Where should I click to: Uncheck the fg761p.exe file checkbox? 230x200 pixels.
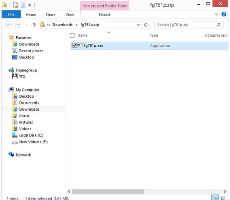pos(74,46)
